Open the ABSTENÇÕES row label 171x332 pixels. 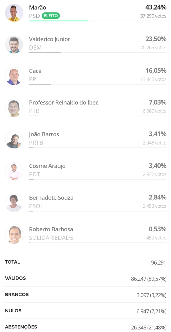pyautogui.click(x=21, y=327)
